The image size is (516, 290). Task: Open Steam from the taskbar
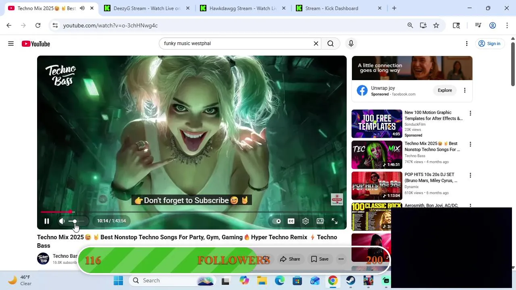click(x=351, y=281)
